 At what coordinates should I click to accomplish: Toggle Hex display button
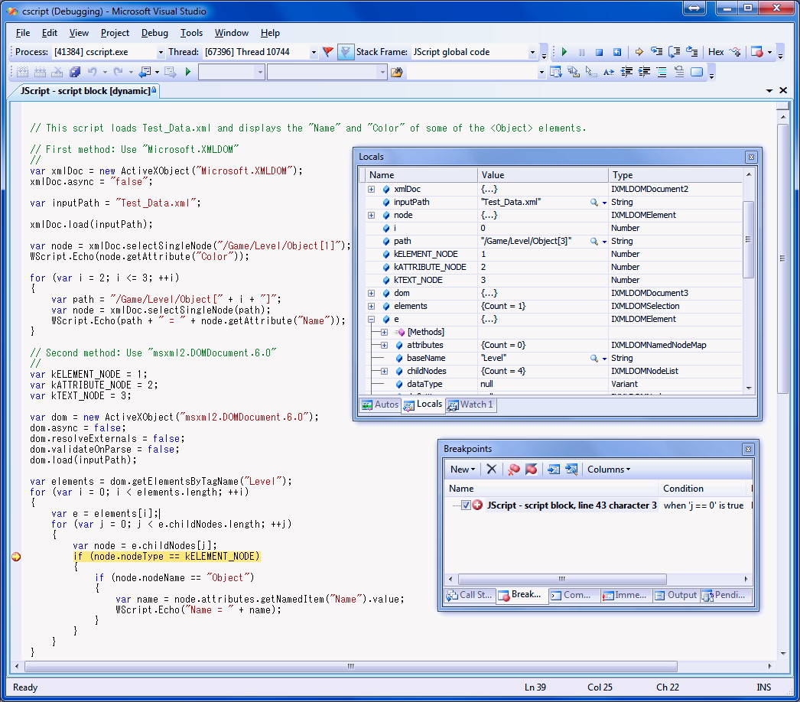716,52
